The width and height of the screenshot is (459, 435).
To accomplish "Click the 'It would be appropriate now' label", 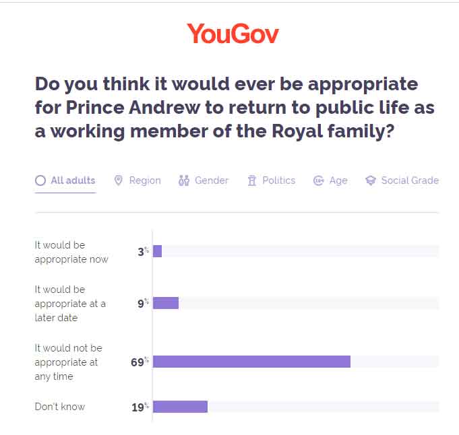I will 71,252.
